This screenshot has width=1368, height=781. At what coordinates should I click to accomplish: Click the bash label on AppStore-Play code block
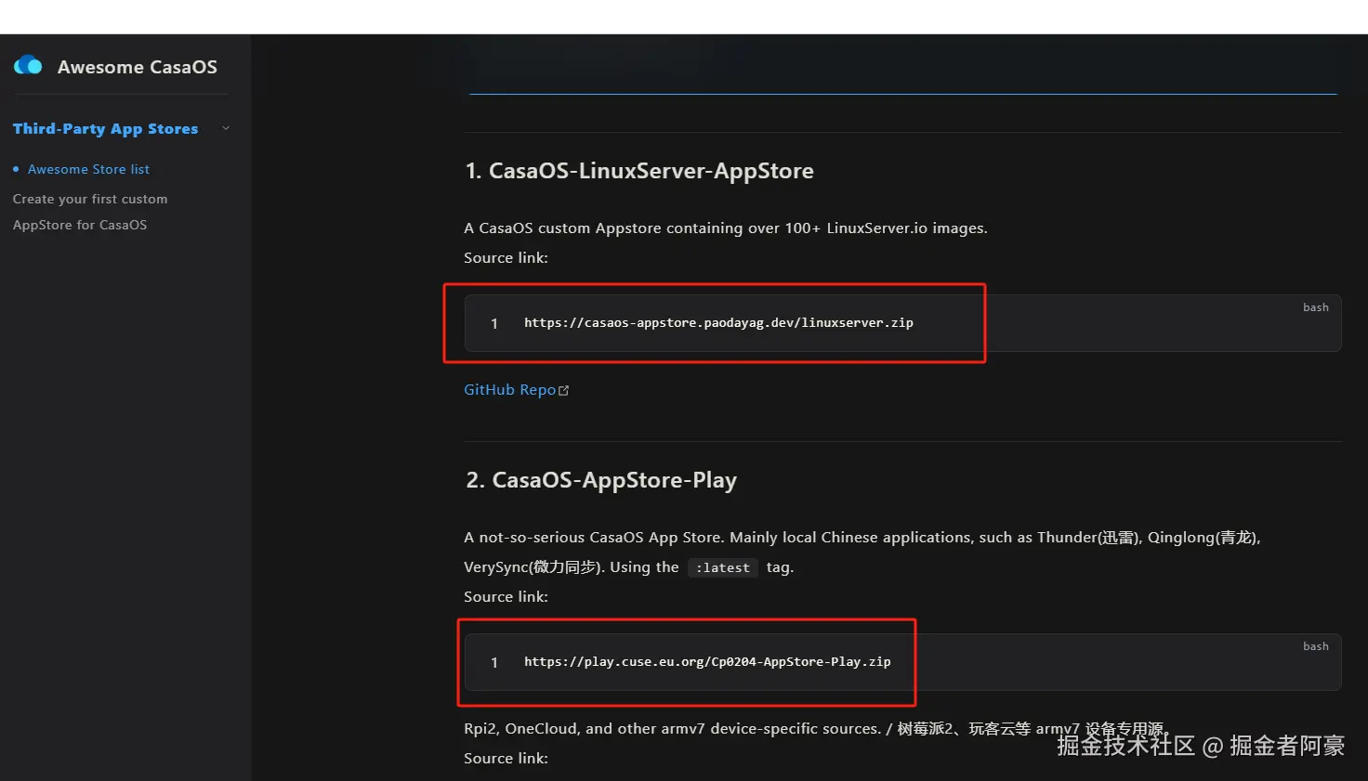pyautogui.click(x=1315, y=646)
